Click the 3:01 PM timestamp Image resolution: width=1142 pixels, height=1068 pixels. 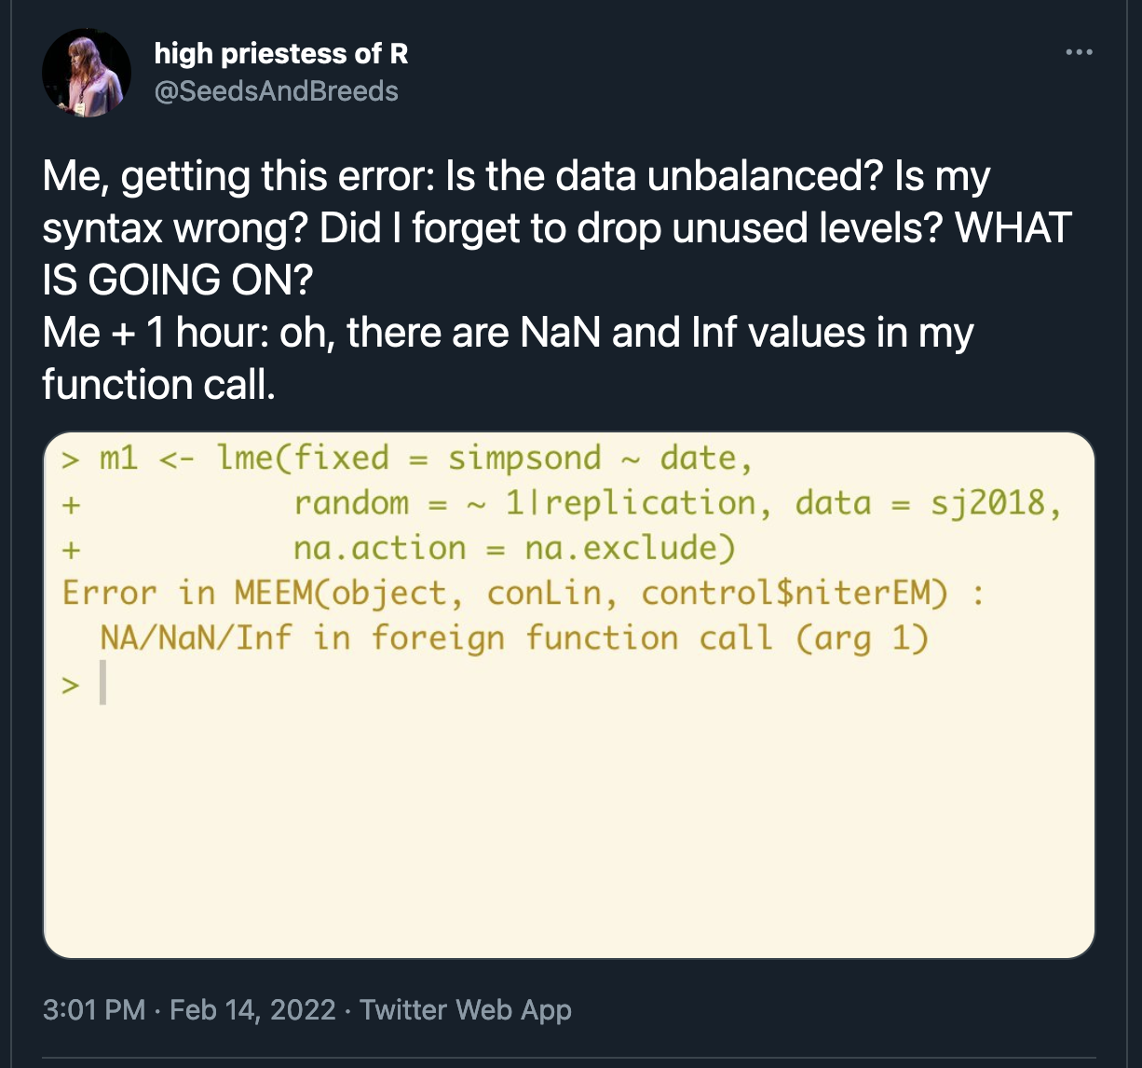pyautogui.click(x=94, y=1010)
